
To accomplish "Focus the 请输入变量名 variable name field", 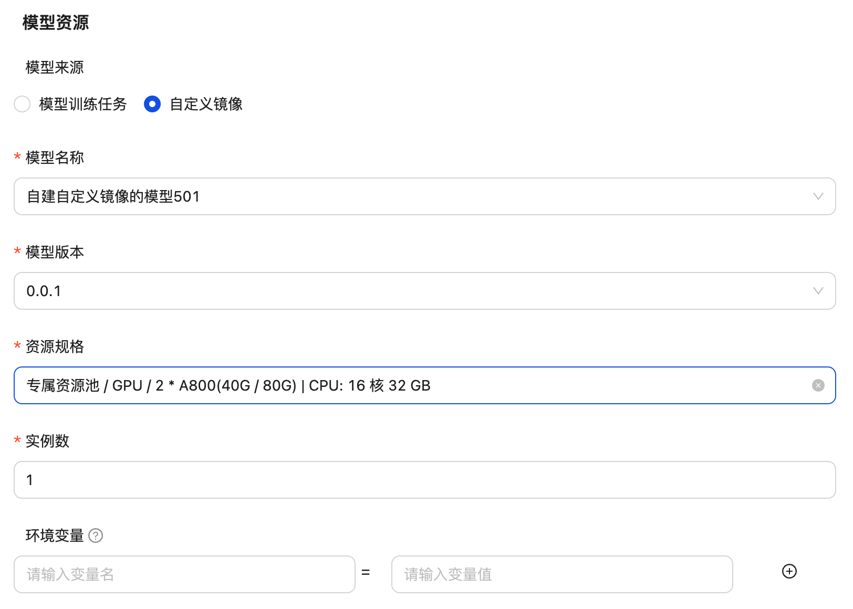I will [x=184, y=574].
